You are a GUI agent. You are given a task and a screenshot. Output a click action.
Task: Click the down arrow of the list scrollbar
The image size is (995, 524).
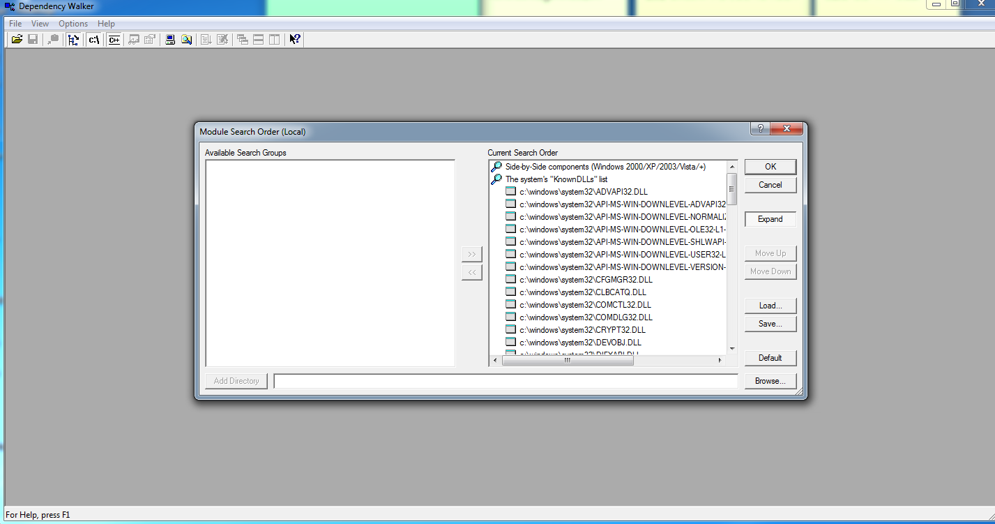(x=732, y=348)
